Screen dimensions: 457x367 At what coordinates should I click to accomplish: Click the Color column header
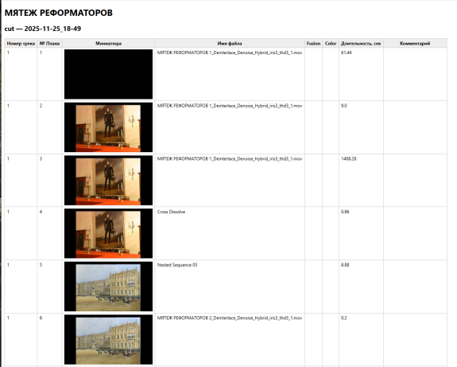tap(331, 43)
